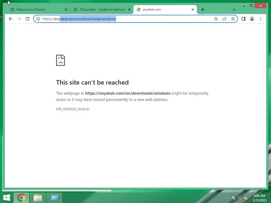This screenshot has height=203, width=271.
Task: Click the muted volume tray icon
Action: [x=246, y=198]
